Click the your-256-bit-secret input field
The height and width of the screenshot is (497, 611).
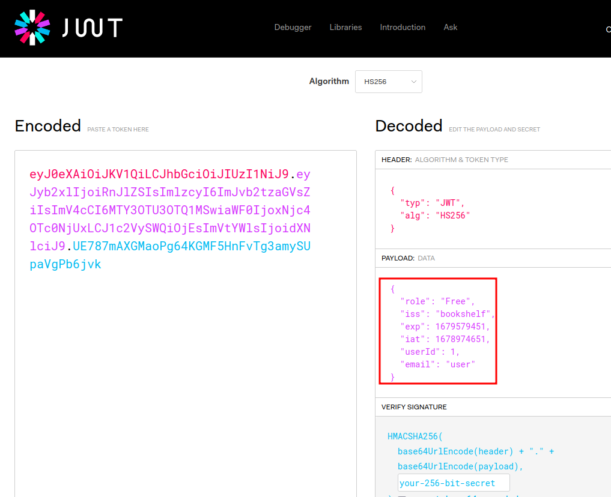pyautogui.click(x=454, y=483)
